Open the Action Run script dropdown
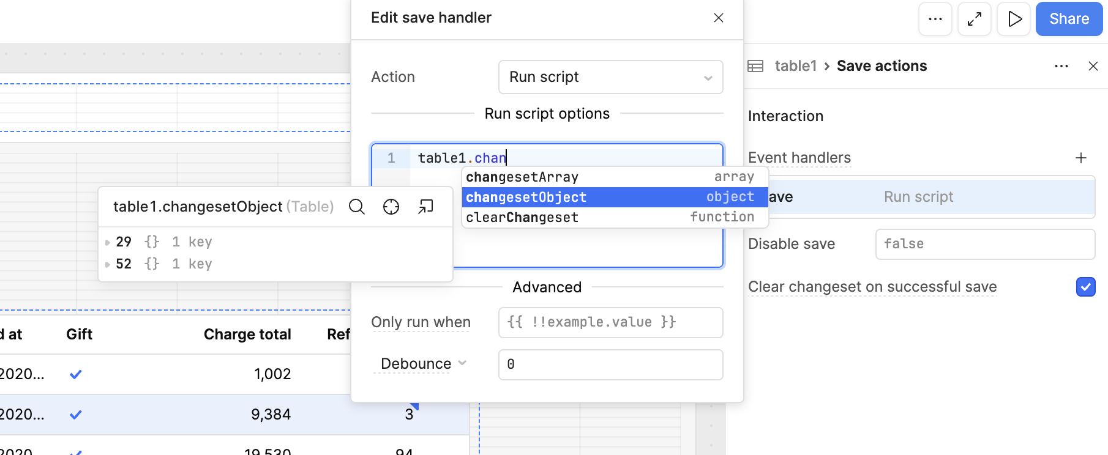Viewport: 1108px width, 455px height. pyautogui.click(x=610, y=77)
